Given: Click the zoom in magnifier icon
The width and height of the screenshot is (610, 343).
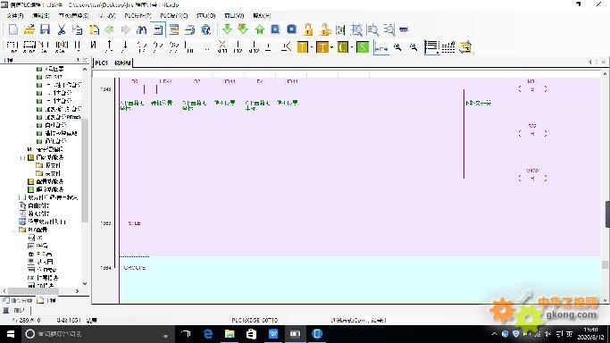Looking at the screenshot, I should coord(397,47).
